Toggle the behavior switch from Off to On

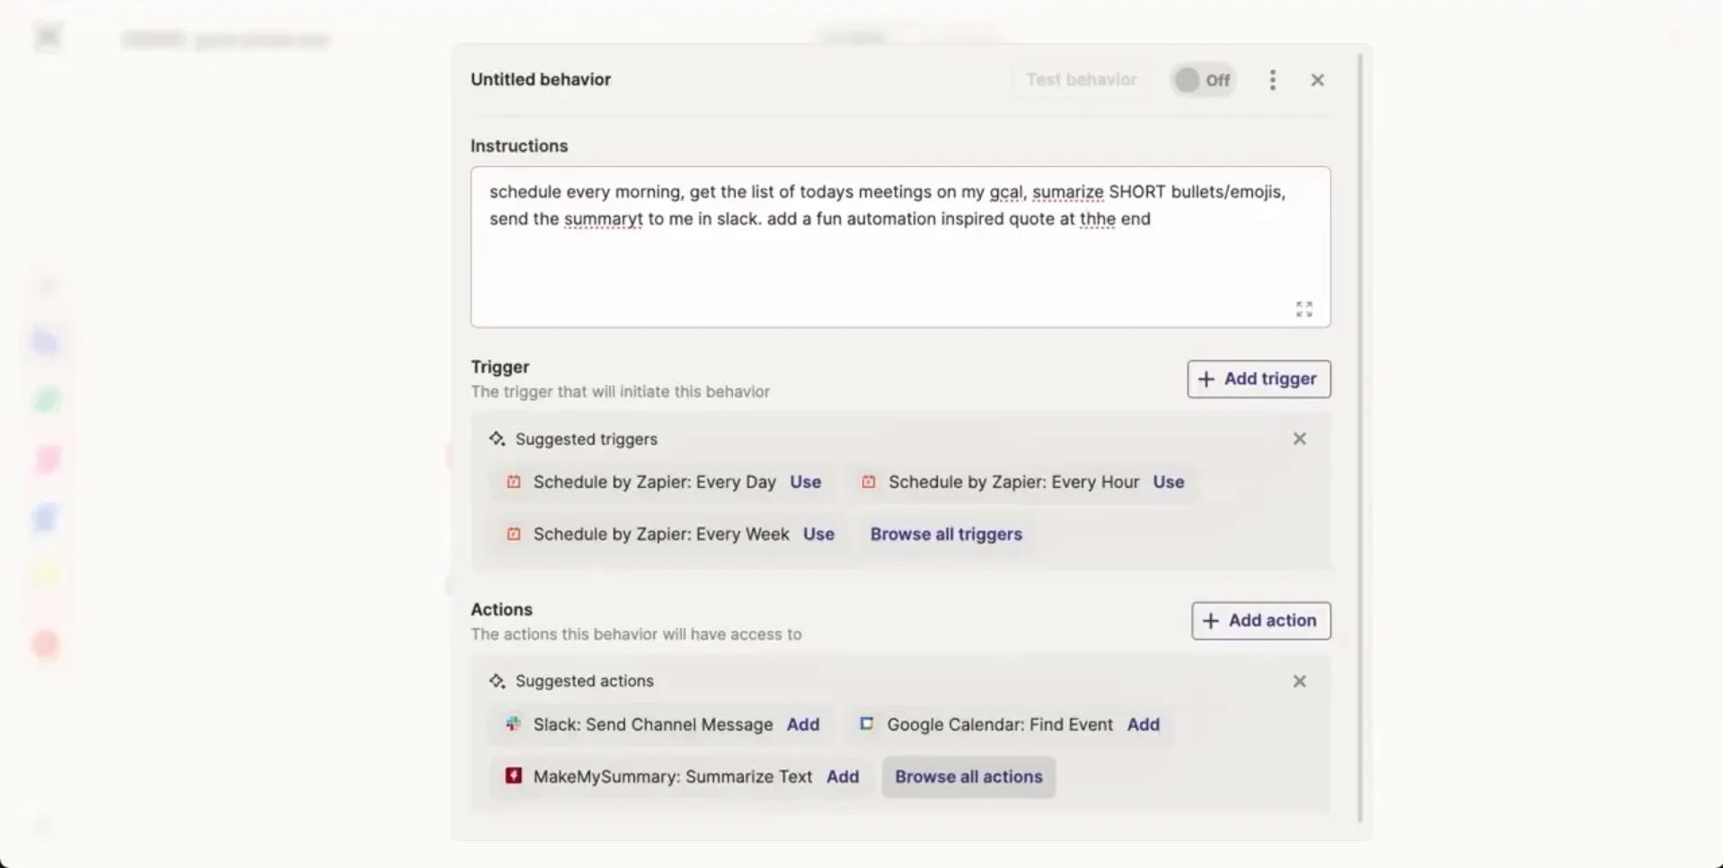click(1202, 79)
